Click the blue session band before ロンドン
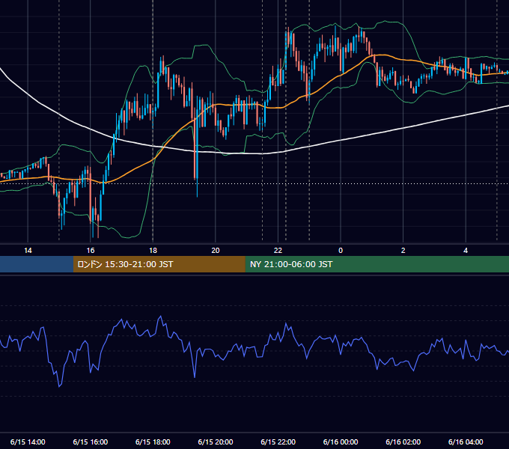The width and height of the screenshot is (509, 449). [37, 264]
